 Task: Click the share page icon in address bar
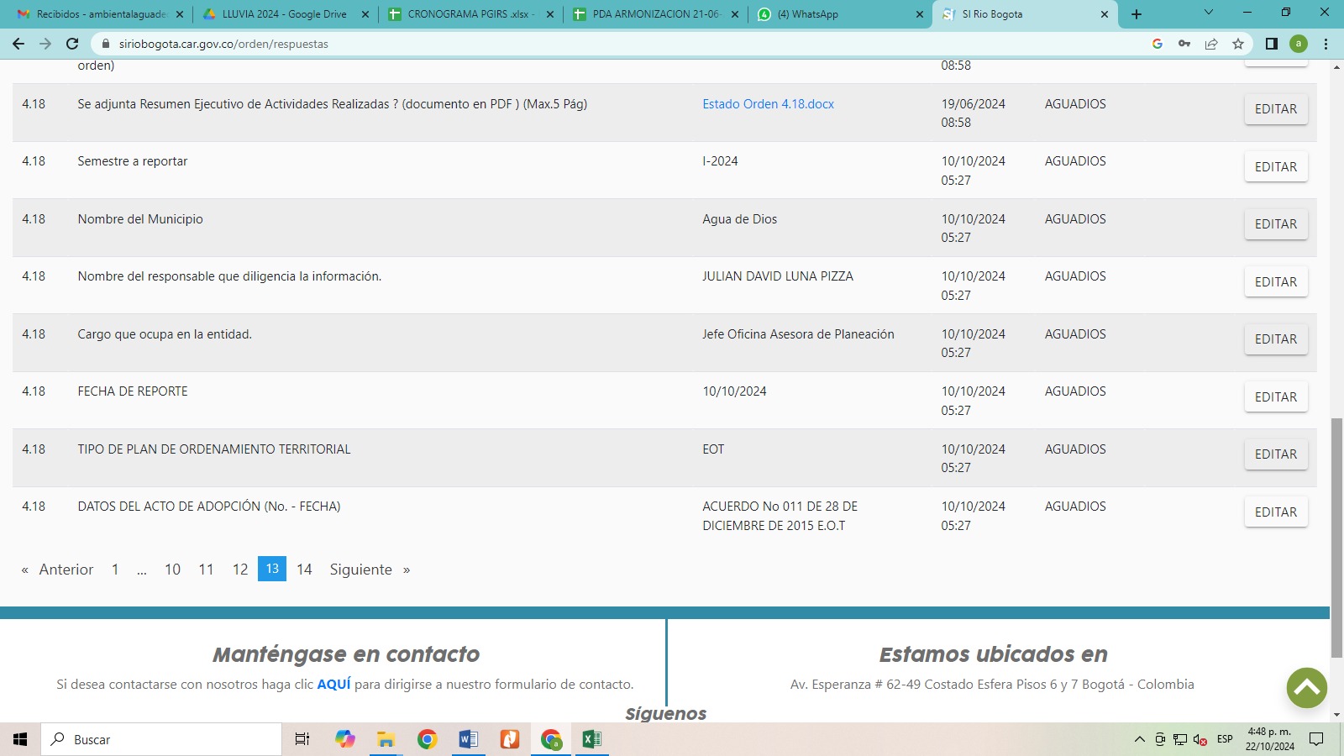coord(1210,44)
